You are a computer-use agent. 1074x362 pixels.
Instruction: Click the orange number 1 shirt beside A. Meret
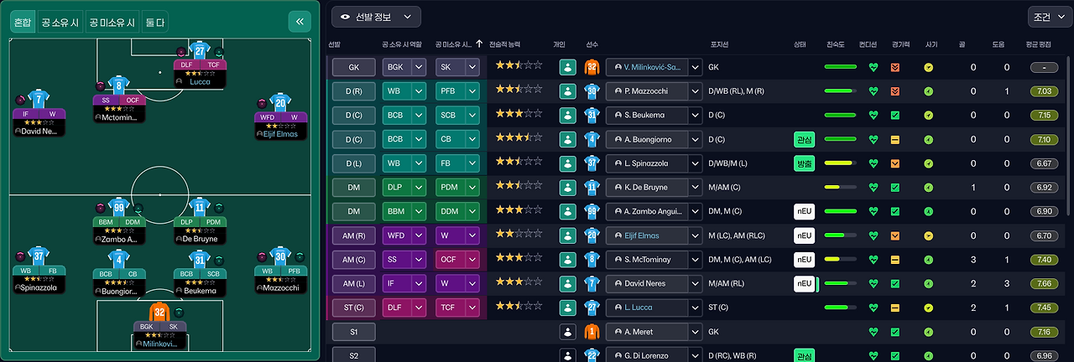(592, 331)
